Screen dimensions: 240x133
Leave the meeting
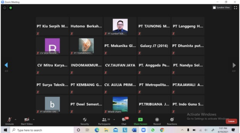[231, 121]
